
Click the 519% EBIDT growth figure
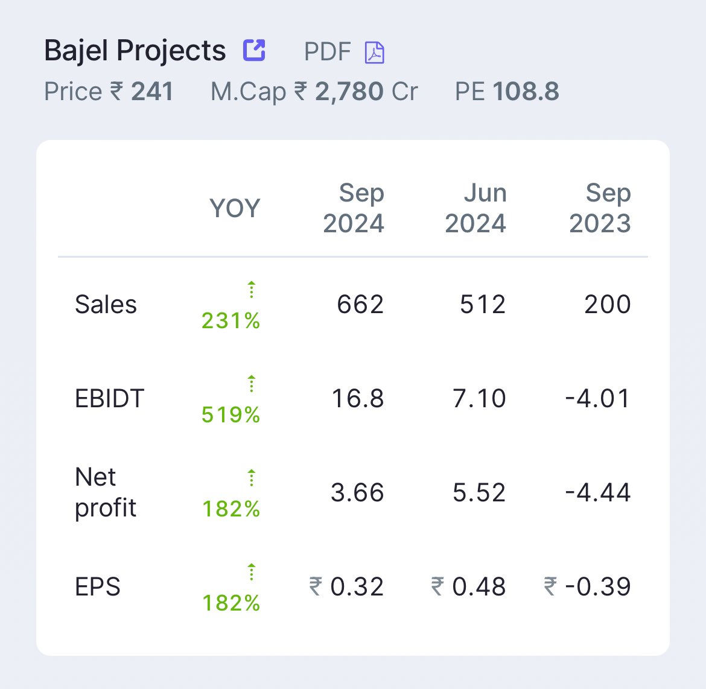click(231, 415)
